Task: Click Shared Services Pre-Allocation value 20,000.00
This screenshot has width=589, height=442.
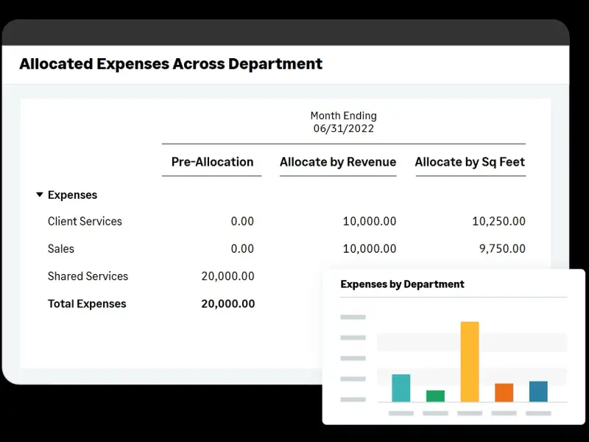Action: [x=228, y=276]
